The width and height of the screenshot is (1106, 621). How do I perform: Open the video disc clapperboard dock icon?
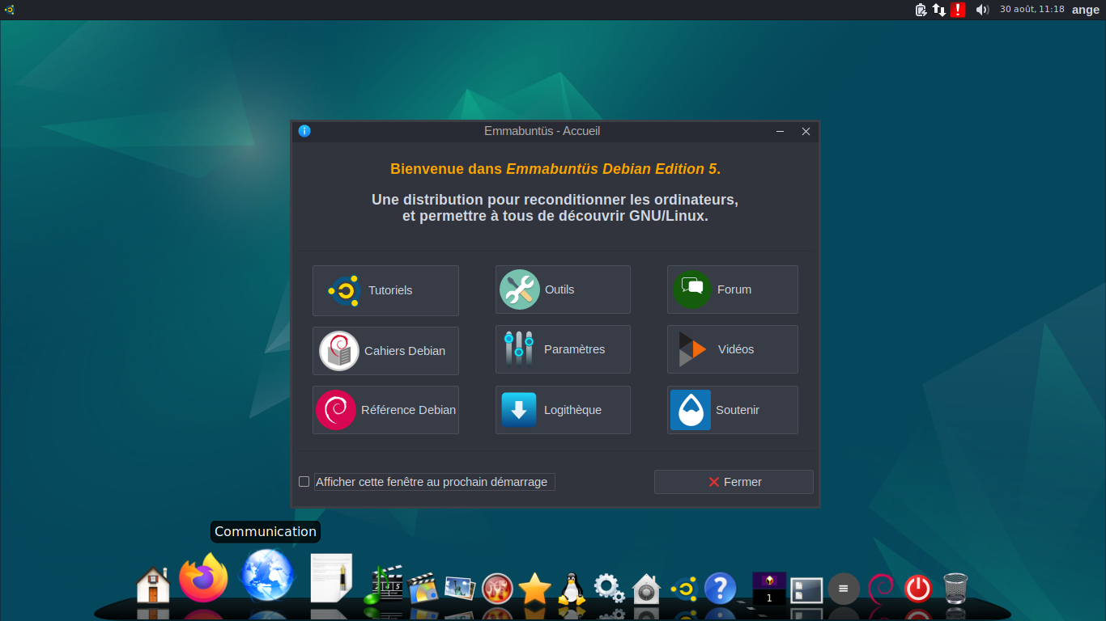[x=423, y=589]
